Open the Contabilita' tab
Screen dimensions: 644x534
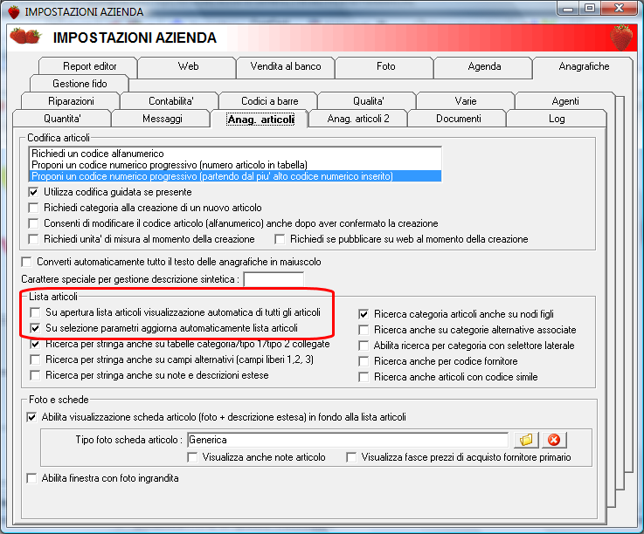[x=171, y=101]
